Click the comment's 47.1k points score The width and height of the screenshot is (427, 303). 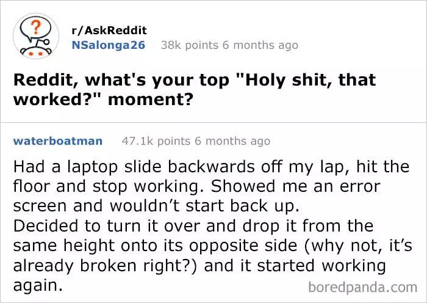point(157,141)
